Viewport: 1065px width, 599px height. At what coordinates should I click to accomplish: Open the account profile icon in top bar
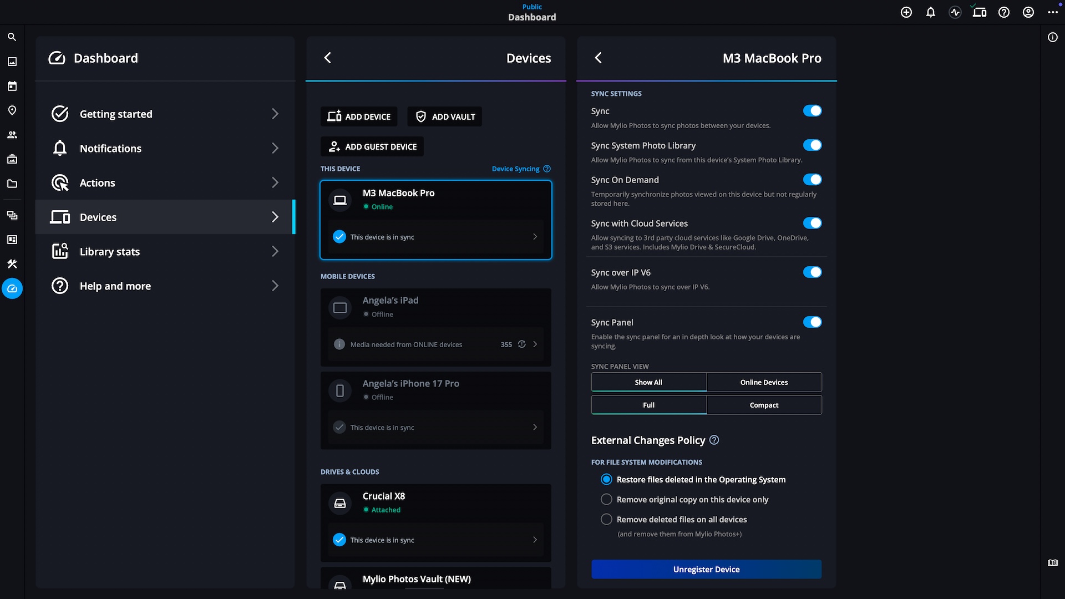click(1028, 12)
